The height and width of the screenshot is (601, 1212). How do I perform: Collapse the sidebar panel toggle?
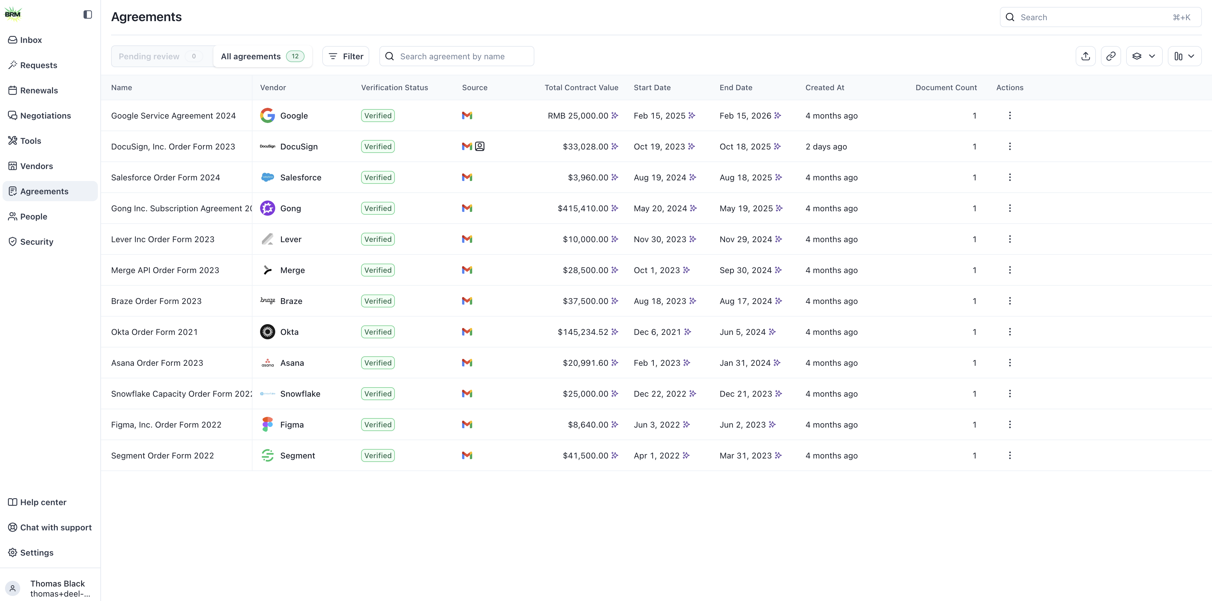click(x=87, y=15)
